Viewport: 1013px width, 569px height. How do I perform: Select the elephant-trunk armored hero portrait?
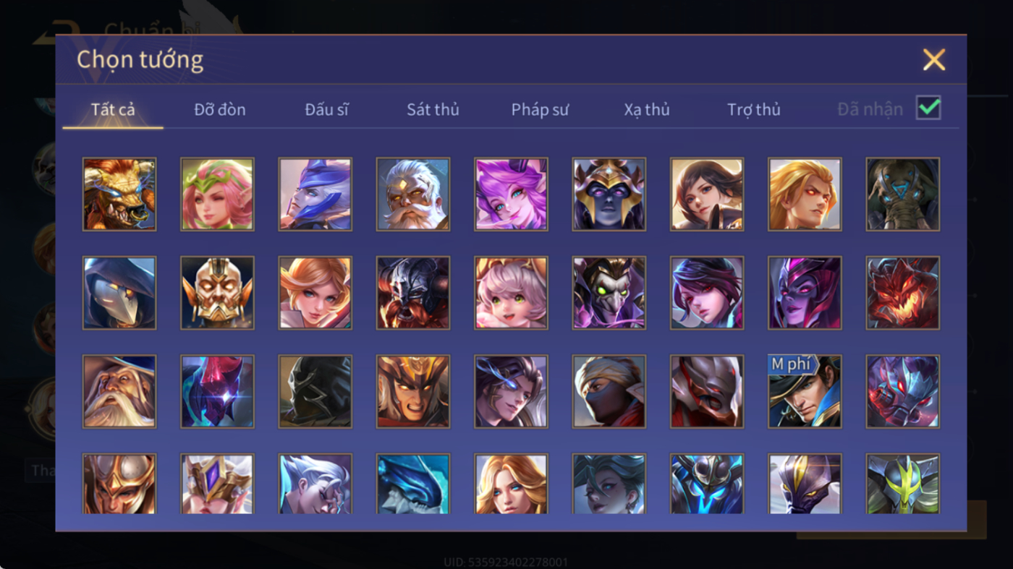pyautogui.click(x=903, y=194)
